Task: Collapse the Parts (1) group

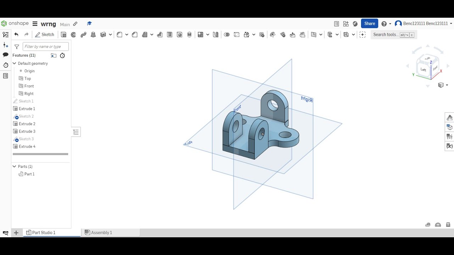Action: pyautogui.click(x=15, y=166)
